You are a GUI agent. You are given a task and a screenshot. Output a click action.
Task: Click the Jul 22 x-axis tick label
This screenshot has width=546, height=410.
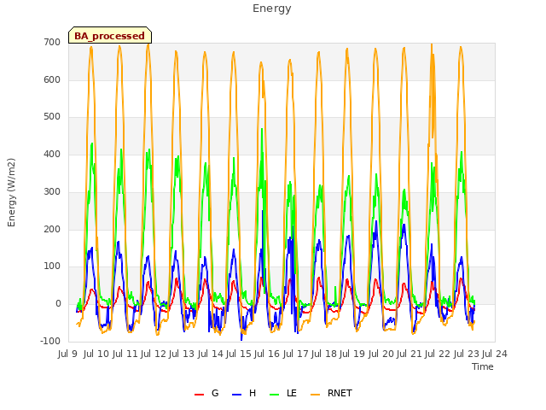(x=438, y=354)
